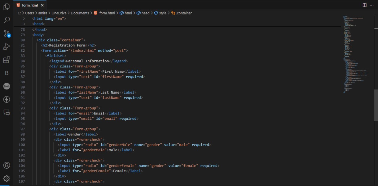
Task: Click id="firstName" attribute on line 87
Action: coord(109,77)
